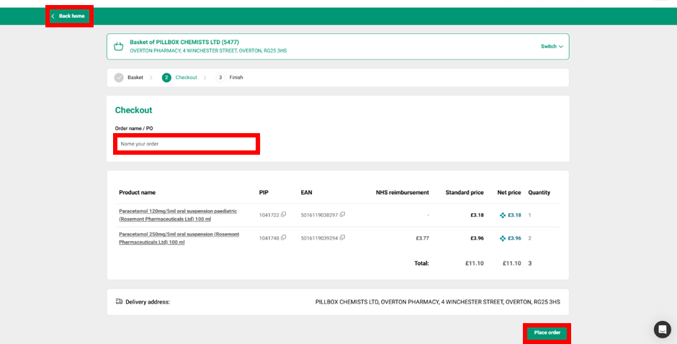Click the chevron after the Basket step
677x344 pixels.
tap(151, 78)
